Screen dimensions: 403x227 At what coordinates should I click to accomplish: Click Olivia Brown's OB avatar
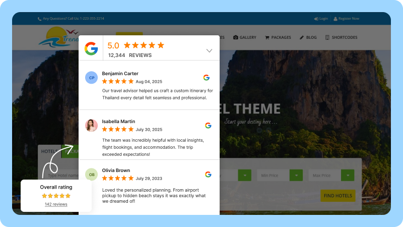pyautogui.click(x=91, y=175)
